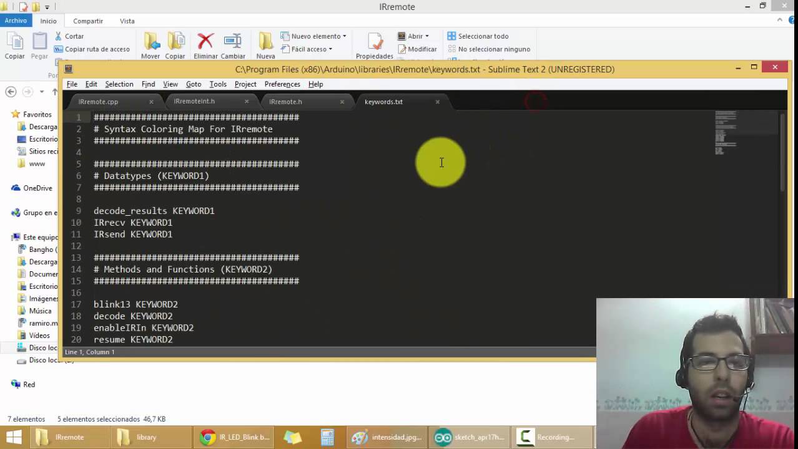The image size is (798, 449).
Task: Click Seleccionar todo
Action: 478,36
